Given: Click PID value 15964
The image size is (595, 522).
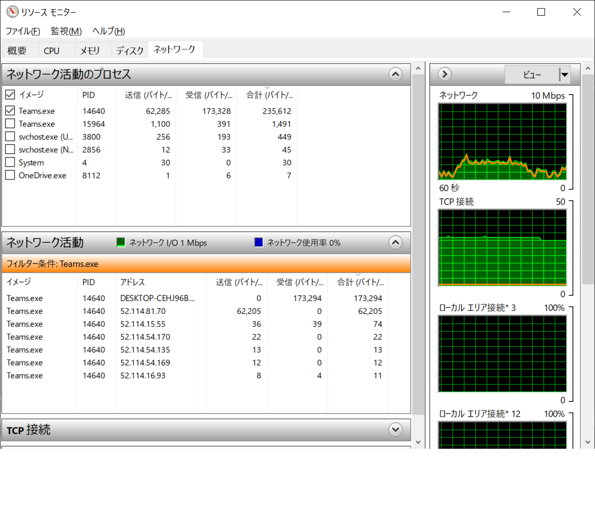Looking at the screenshot, I should coord(94,124).
